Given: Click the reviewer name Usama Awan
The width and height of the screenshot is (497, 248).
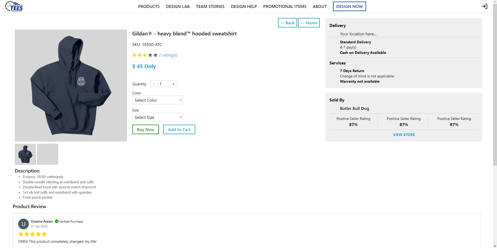Looking at the screenshot, I should (x=42, y=221).
